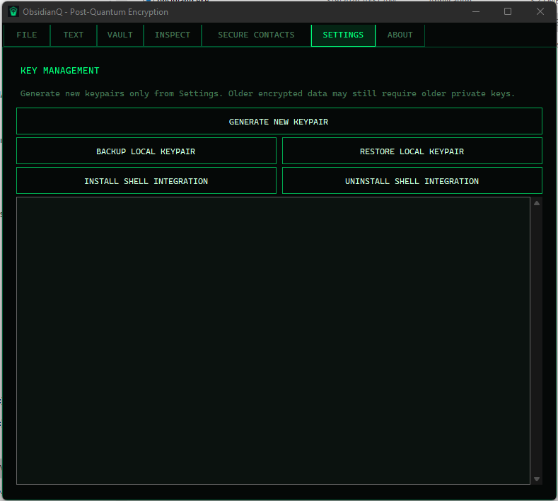Click the 'Generate new keypairs only from Settings' note
This screenshot has height=501, width=558.
pos(267,93)
